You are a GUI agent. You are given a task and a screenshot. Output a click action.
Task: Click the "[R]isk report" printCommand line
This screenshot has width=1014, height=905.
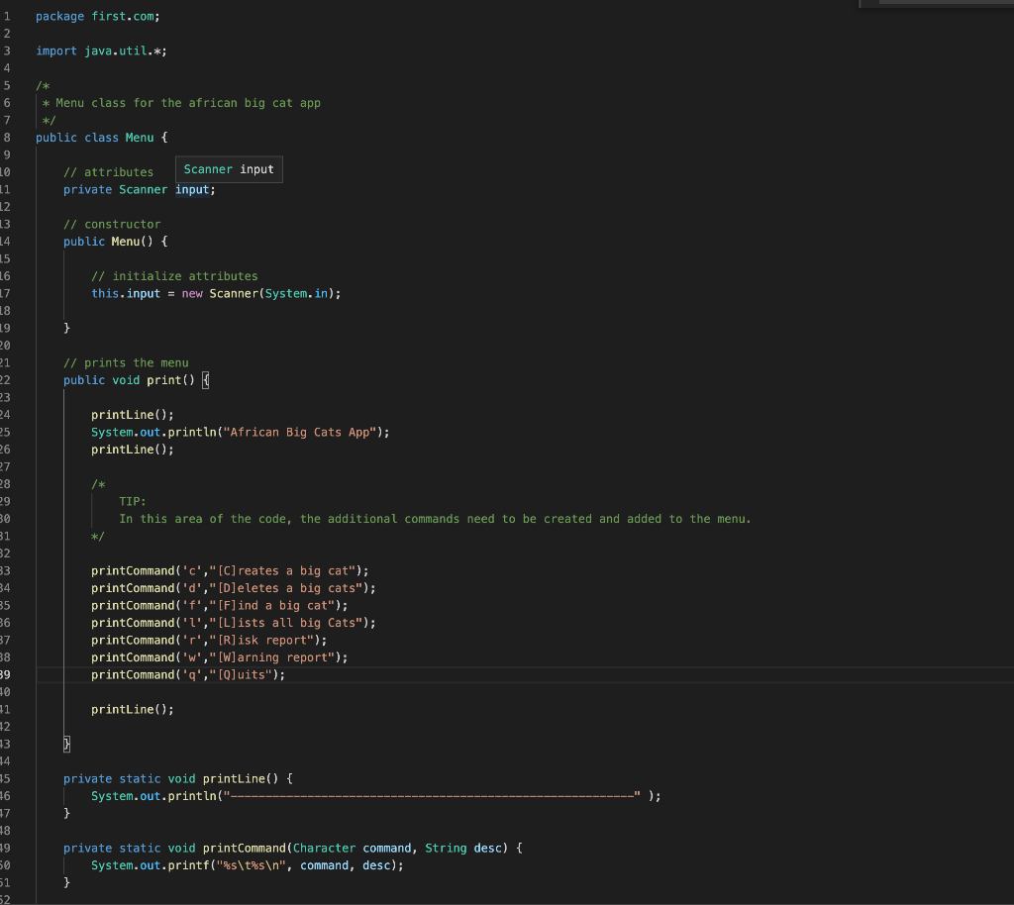[210, 640]
